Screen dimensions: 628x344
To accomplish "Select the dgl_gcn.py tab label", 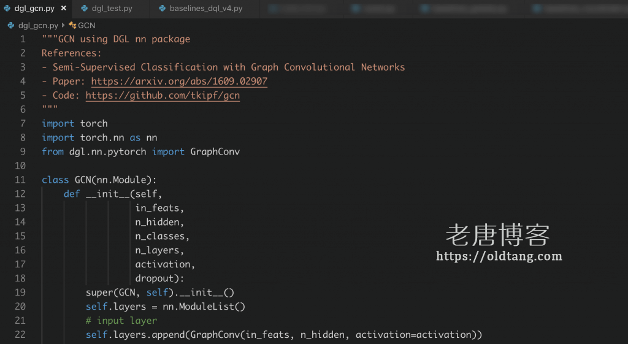I will click(34, 9).
